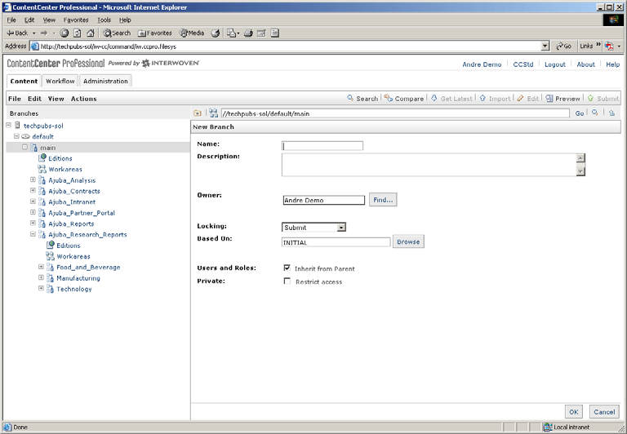
Task: Expand Food_and_Beverage branch
Action: click(41, 267)
